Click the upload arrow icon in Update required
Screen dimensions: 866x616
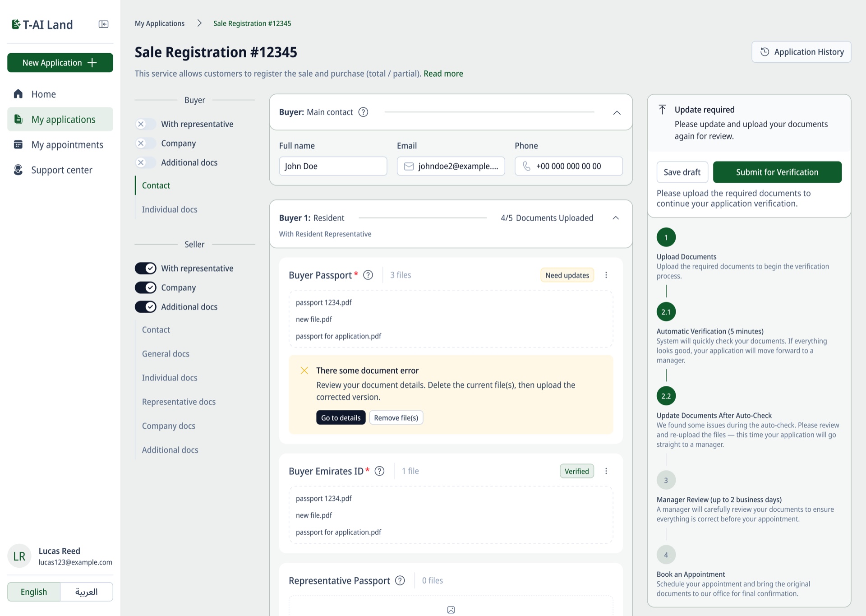click(662, 110)
